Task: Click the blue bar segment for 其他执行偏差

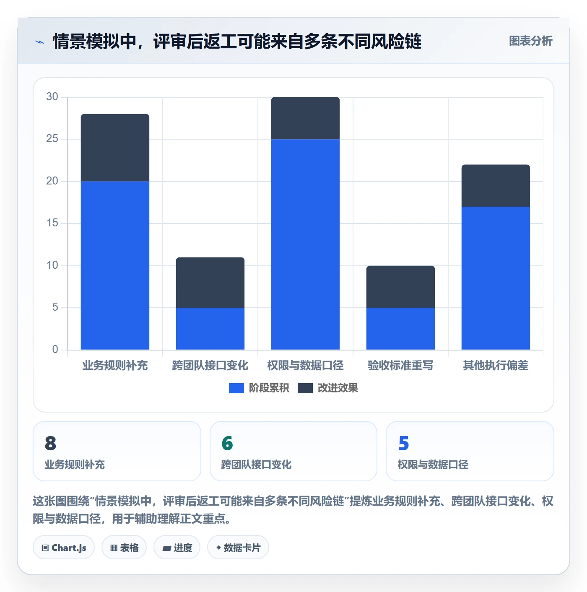Action: pos(496,278)
